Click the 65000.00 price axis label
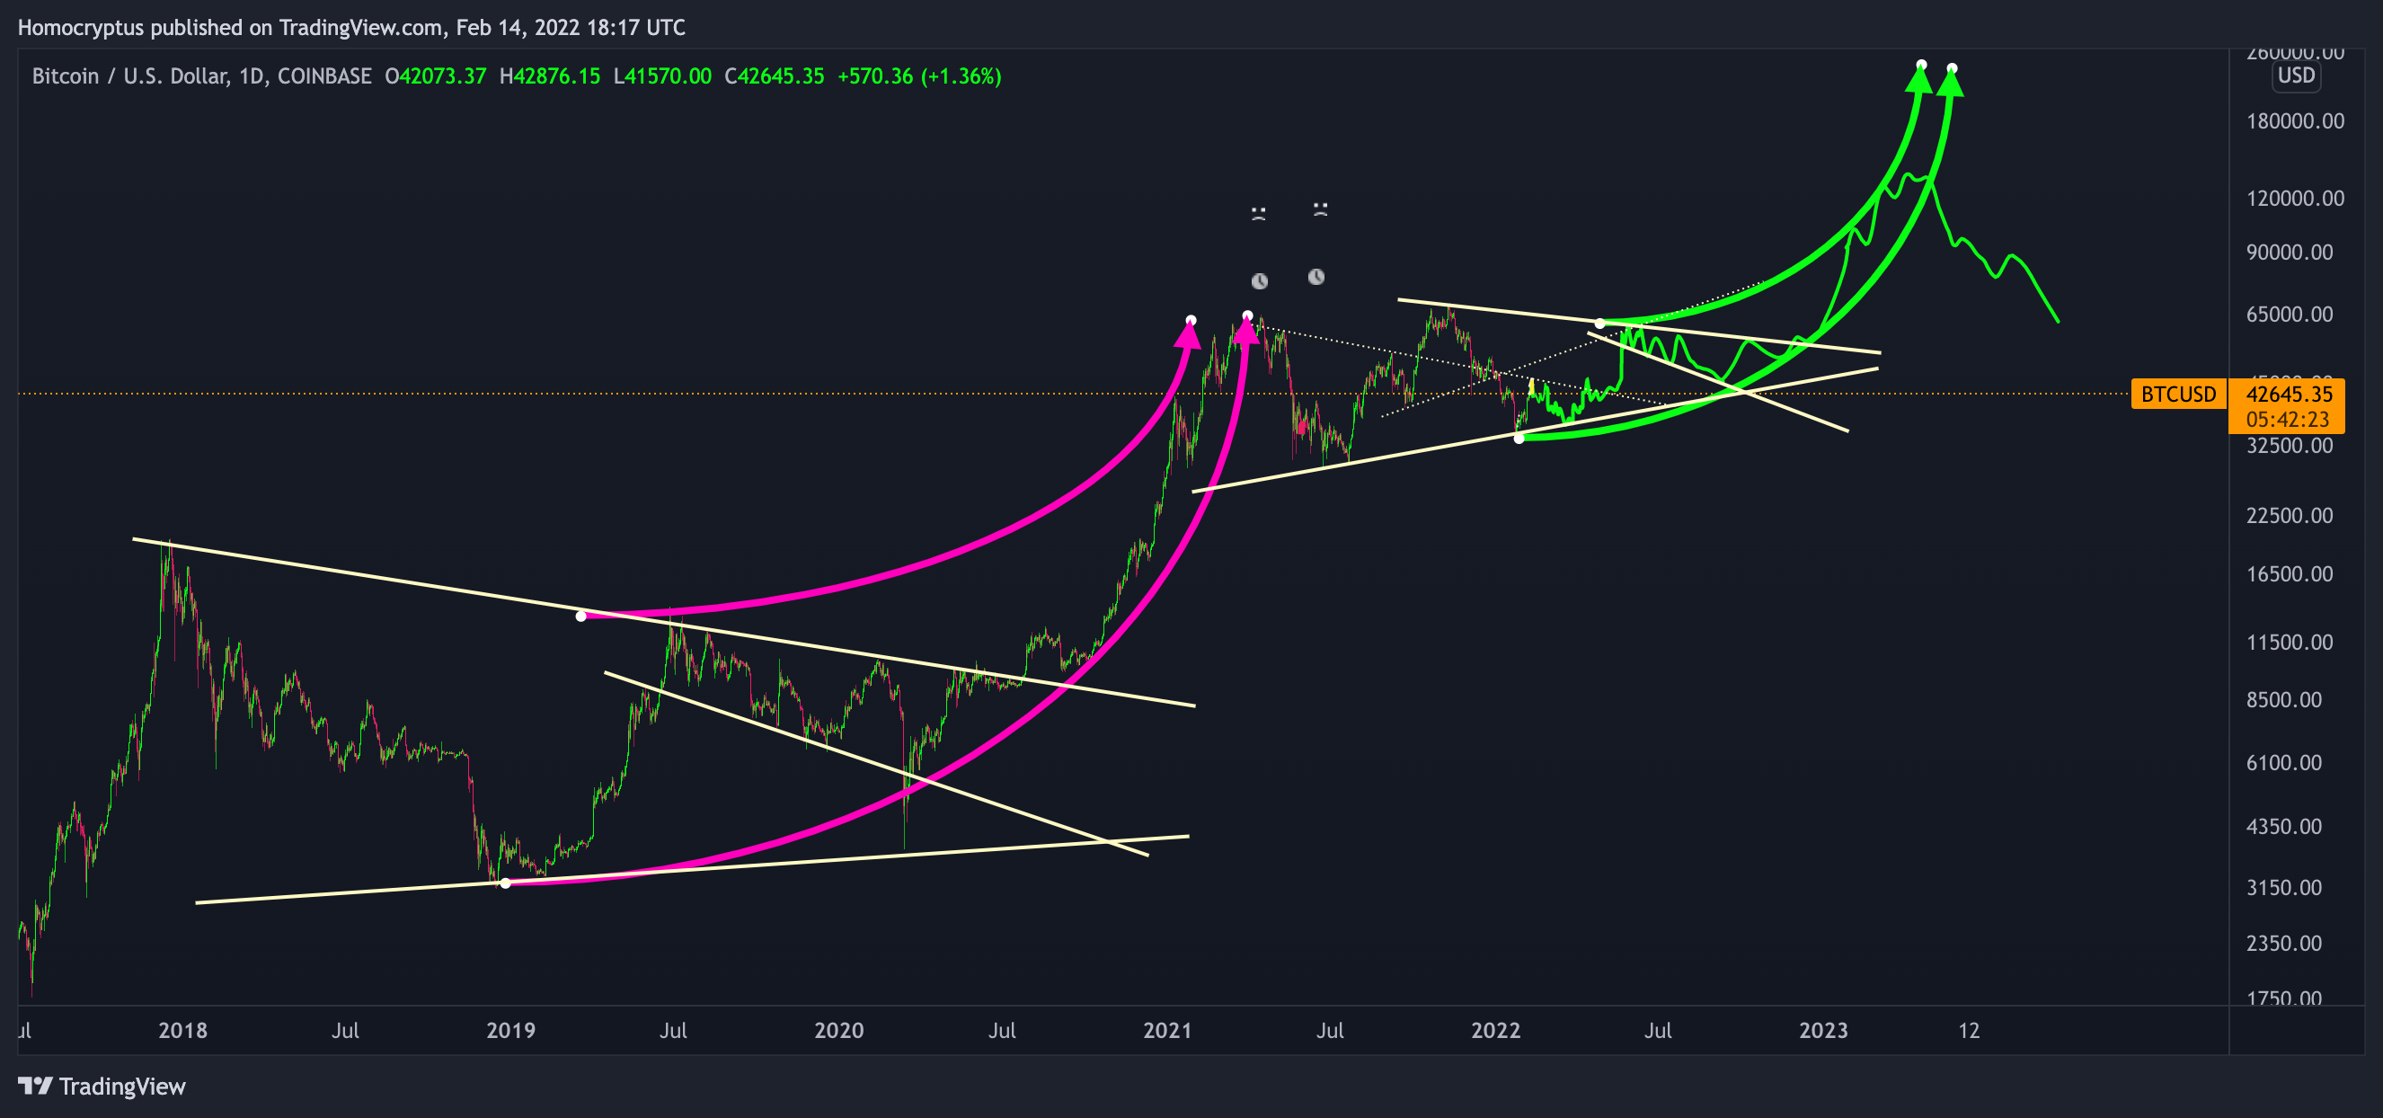The image size is (2383, 1118). click(2290, 314)
